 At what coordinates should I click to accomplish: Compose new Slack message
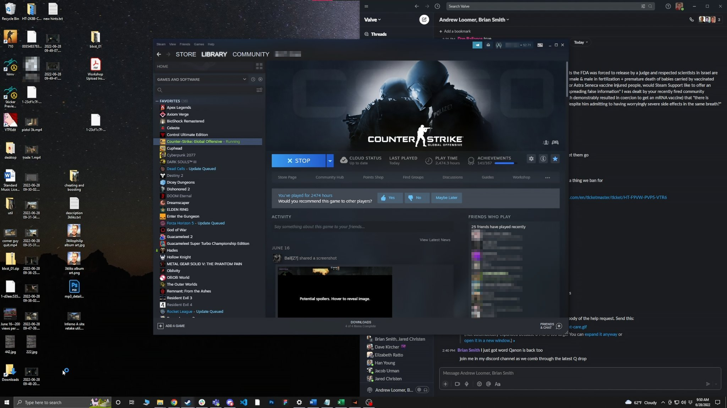(x=424, y=19)
